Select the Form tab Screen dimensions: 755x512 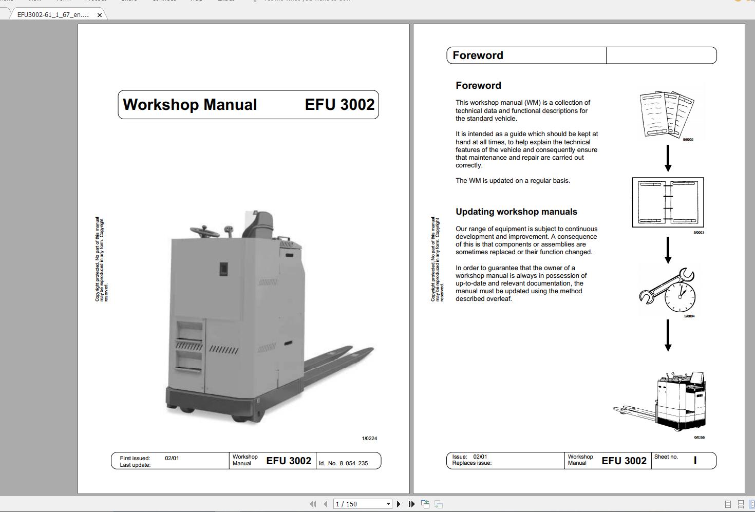pyautogui.click(x=63, y=2)
